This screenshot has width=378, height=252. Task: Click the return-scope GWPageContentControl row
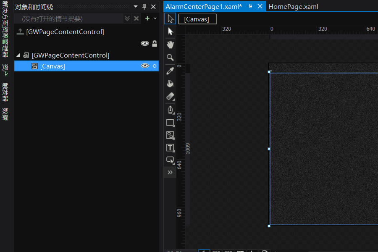(x=64, y=32)
